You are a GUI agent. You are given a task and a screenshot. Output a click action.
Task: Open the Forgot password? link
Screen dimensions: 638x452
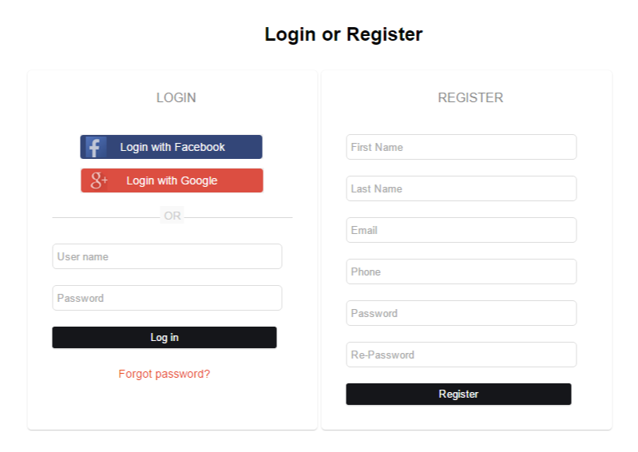164,374
